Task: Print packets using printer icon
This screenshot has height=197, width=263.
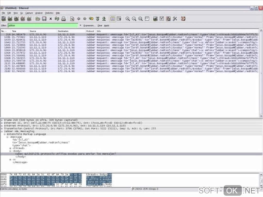Action: tap(63, 19)
